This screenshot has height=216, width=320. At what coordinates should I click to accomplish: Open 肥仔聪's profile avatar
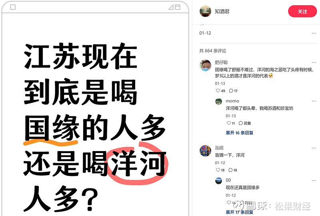(x=205, y=65)
